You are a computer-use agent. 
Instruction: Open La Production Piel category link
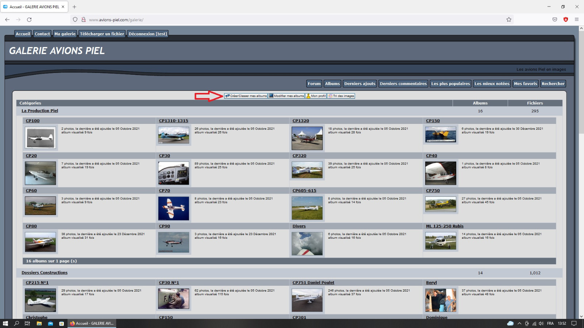pyautogui.click(x=40, y=111)
